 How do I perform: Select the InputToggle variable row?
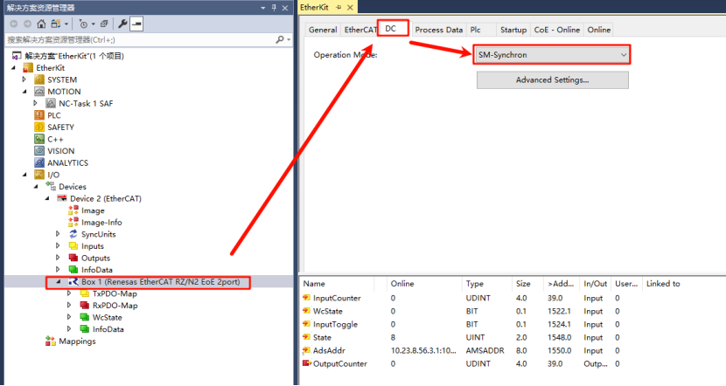point(513,325)
